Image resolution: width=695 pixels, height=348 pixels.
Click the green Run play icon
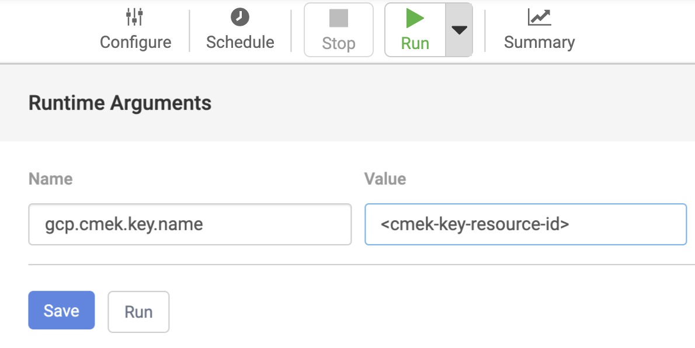(x=415, y=18)
